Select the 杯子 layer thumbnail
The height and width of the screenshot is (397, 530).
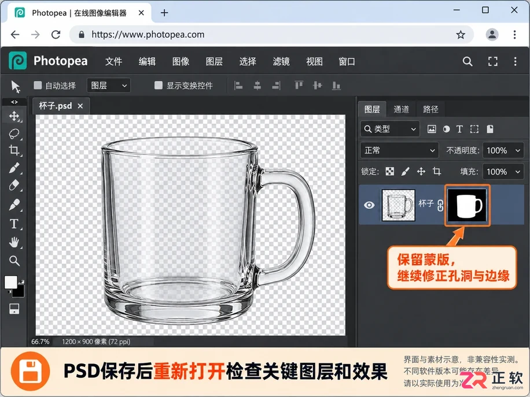tap(399, 205)
